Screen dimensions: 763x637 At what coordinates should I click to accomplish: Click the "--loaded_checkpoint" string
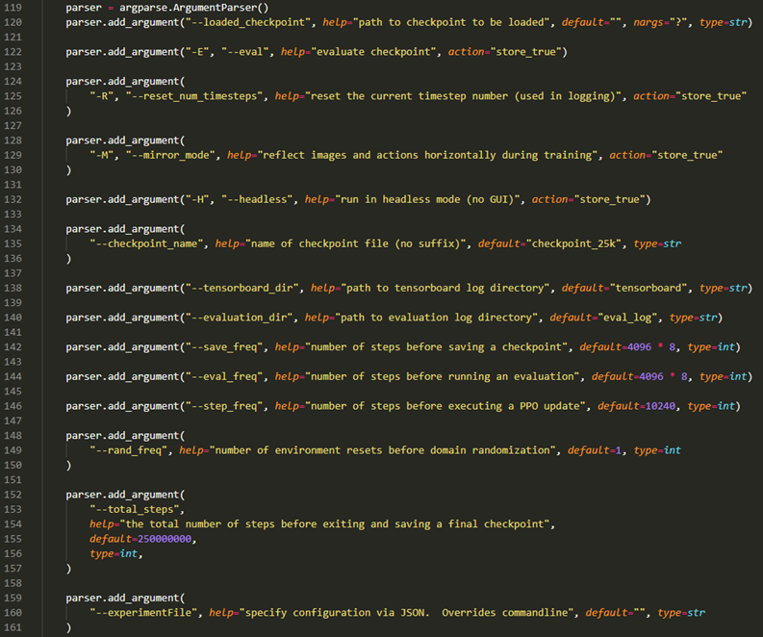(247, 22)
